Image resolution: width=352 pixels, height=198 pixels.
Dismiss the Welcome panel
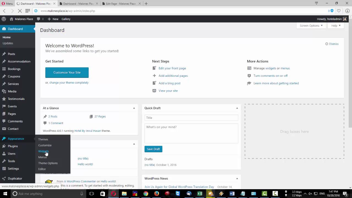332,44
